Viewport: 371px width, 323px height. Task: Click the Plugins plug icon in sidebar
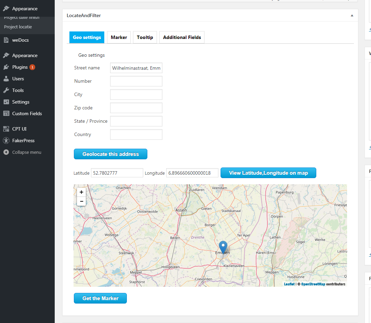tap(6, 67)
